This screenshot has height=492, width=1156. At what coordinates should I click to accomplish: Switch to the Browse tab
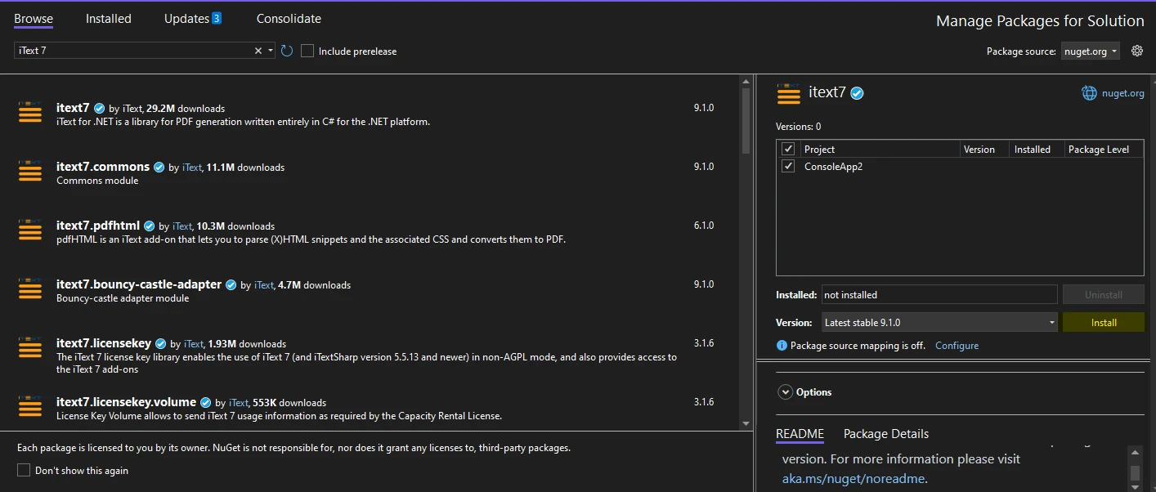pos(34,18)
